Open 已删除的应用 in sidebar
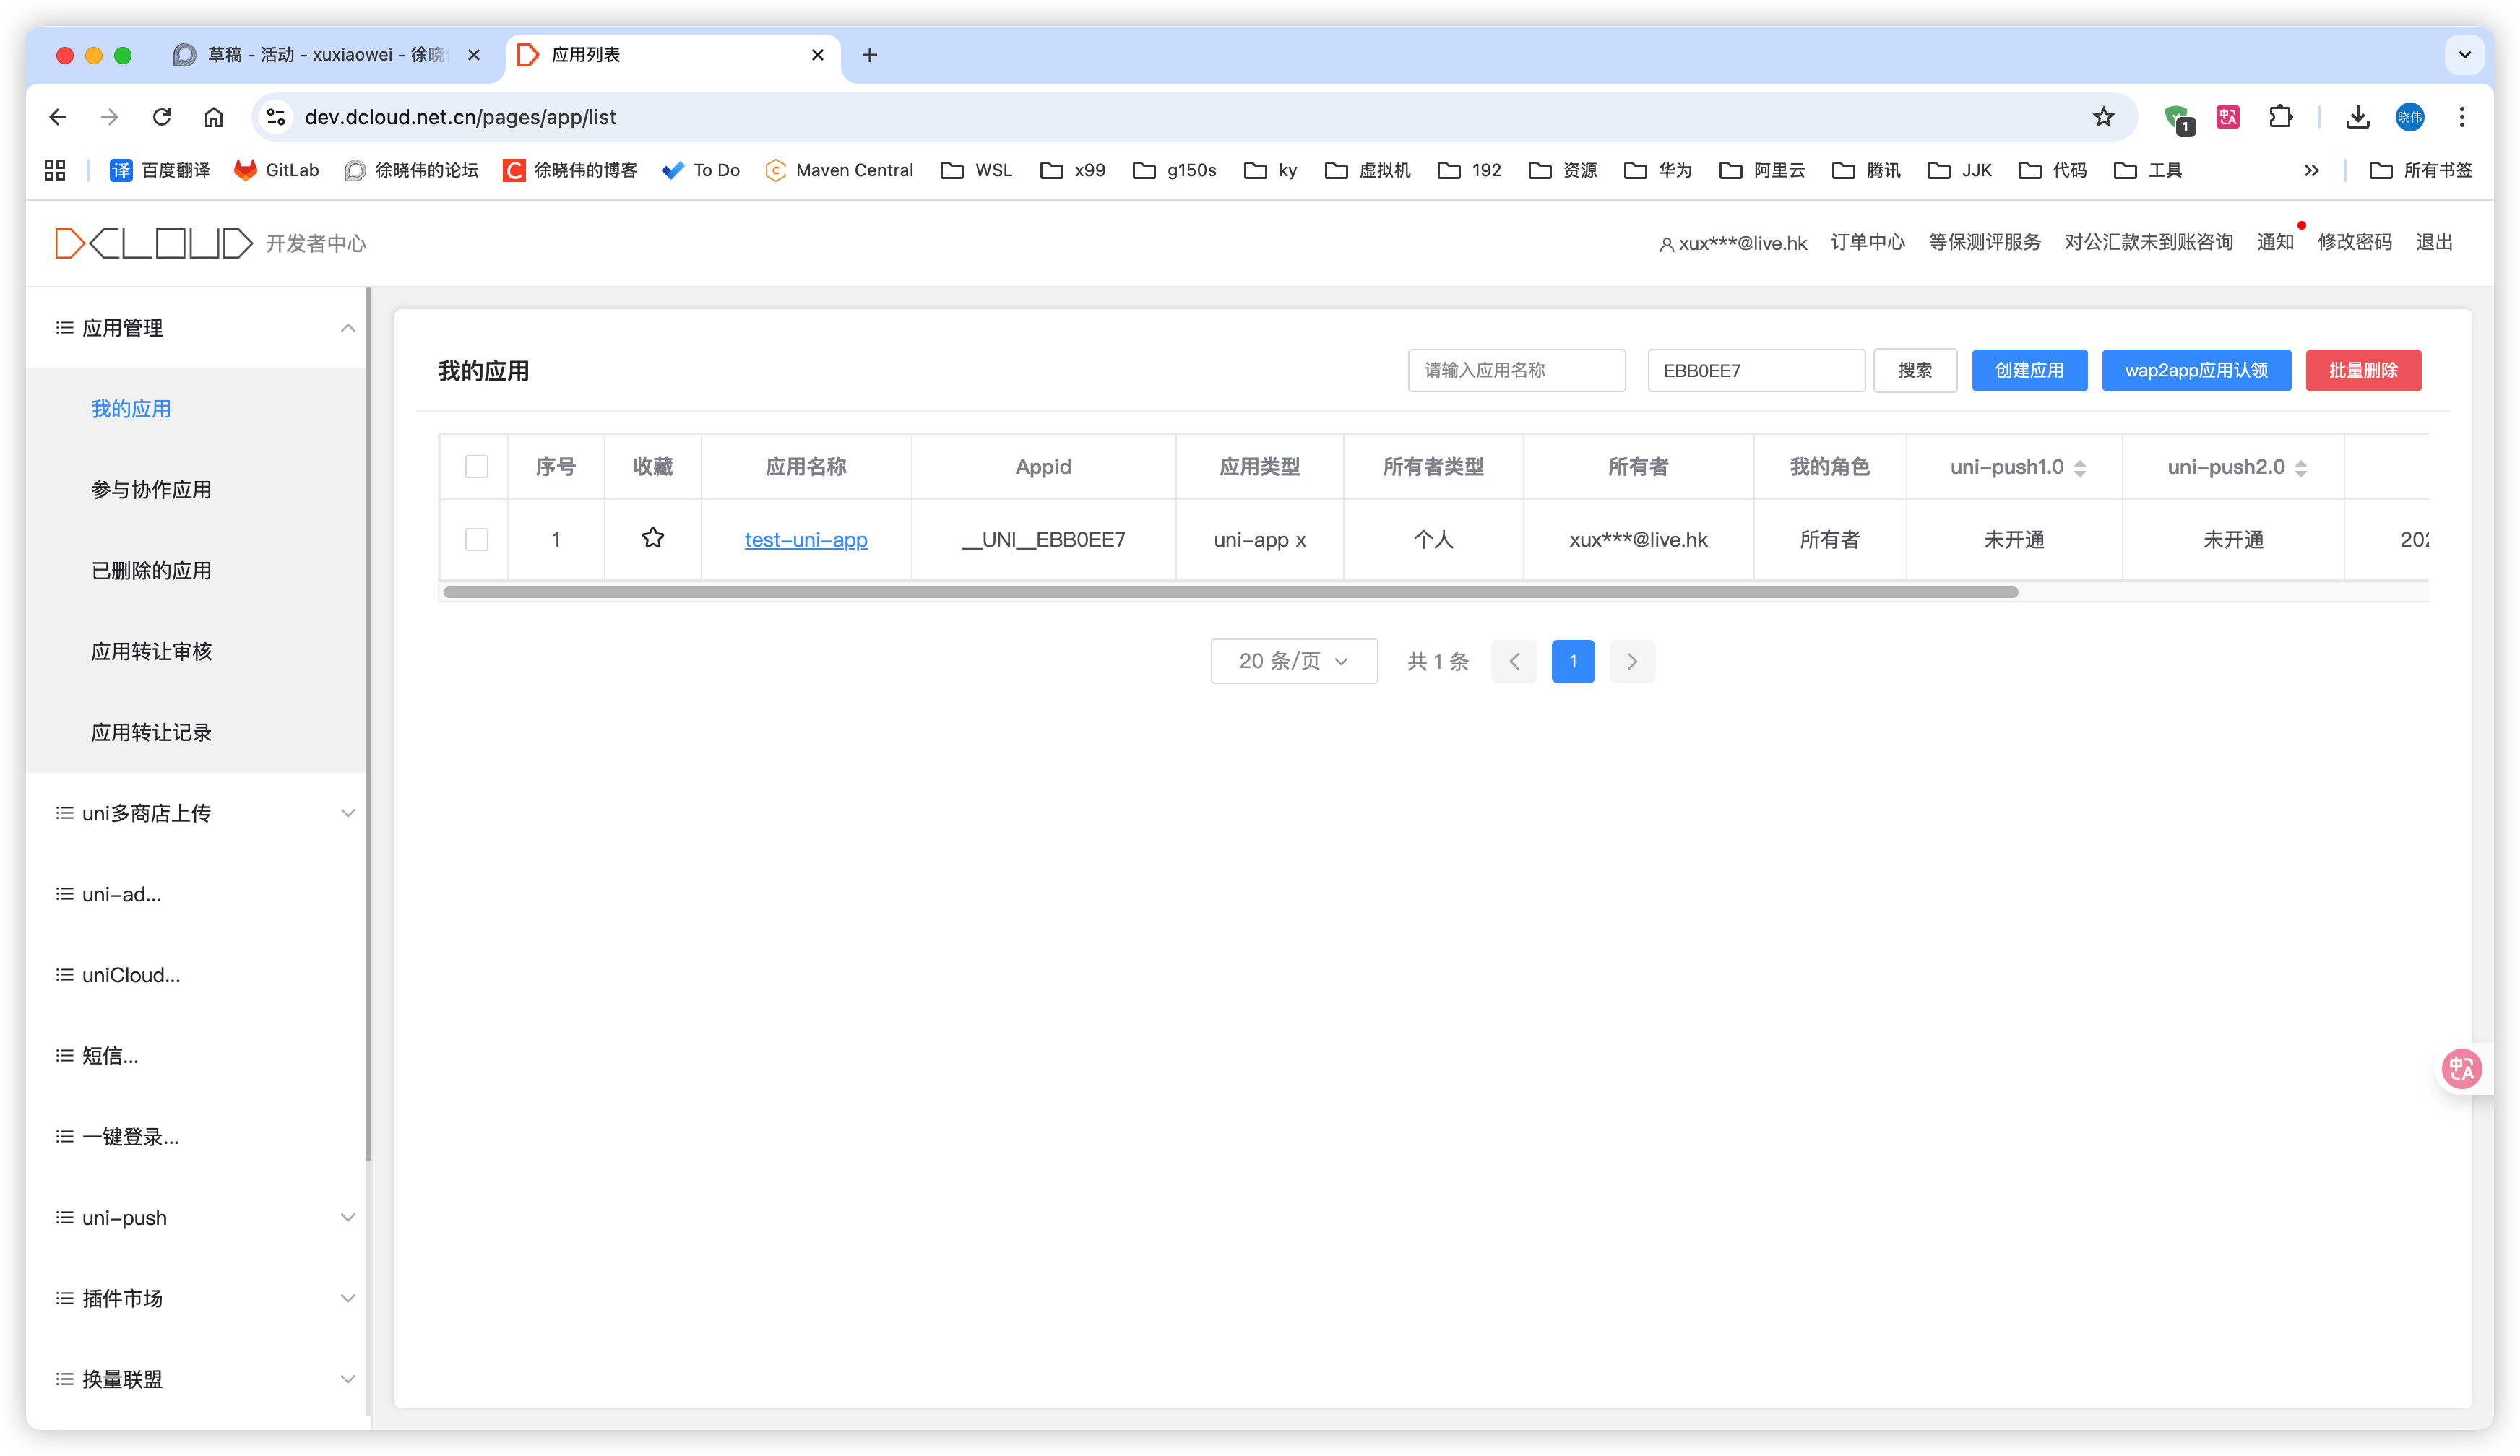Viewport: 2520px width, 1456px height. (151, 571)
